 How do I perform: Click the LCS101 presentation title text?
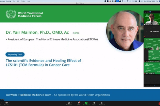43,63
